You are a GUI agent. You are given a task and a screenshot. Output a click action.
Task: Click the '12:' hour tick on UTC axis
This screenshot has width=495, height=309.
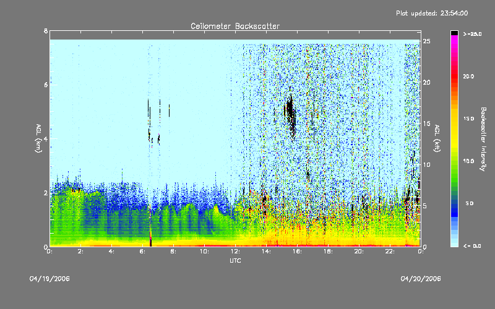(x=235, y=252)
